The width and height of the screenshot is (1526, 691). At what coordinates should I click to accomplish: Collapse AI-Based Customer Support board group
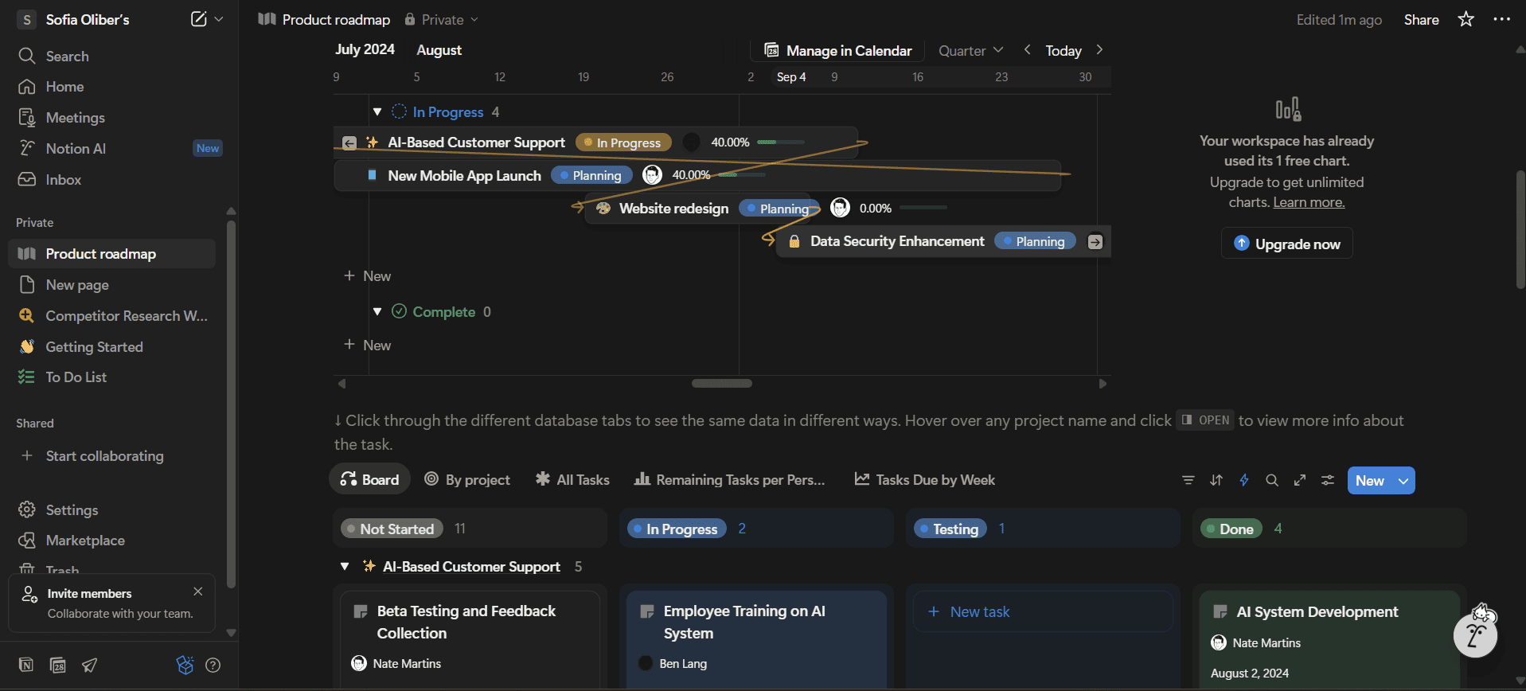[x=345, y=567]
